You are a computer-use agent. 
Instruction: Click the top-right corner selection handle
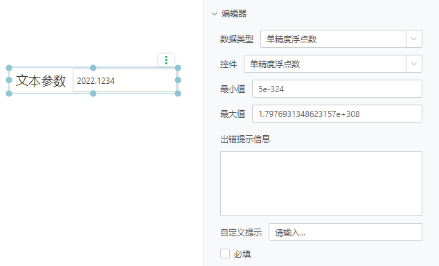click(178, 68)
